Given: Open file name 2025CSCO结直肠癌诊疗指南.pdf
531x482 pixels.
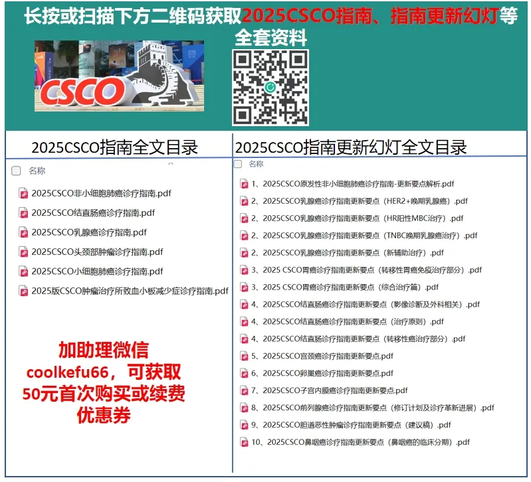Looking at the screenshot, I should click(x=93, y=213).
